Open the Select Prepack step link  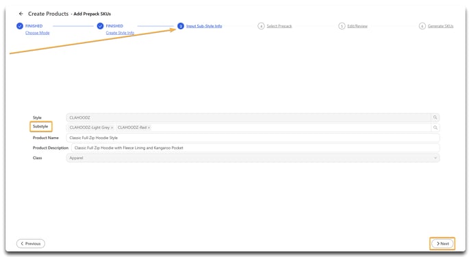(x=279, y=26)
